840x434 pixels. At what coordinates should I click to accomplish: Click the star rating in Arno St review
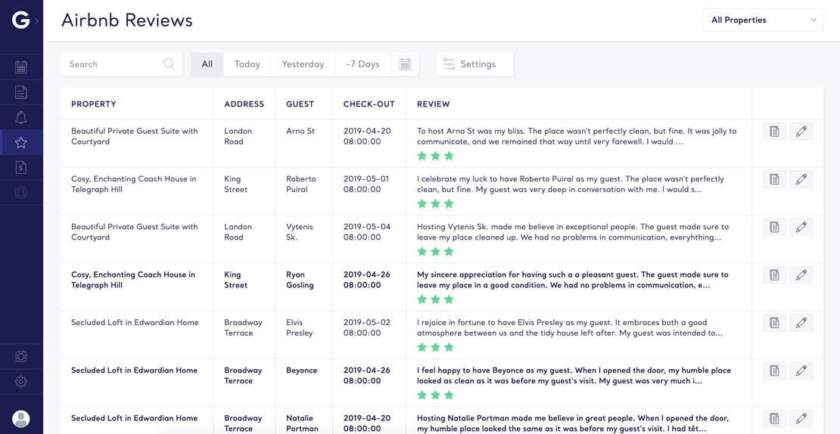pyautogui.click(x=436, y=156)
